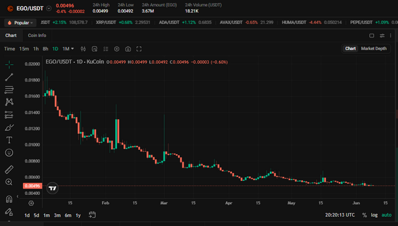Click the layout window icon top right
The image size is (398, 226).
point(372,35)
